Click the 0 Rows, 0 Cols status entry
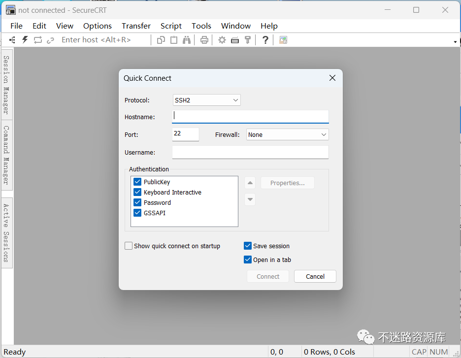This screenshot has height=358, width=461. click(329, 352)
